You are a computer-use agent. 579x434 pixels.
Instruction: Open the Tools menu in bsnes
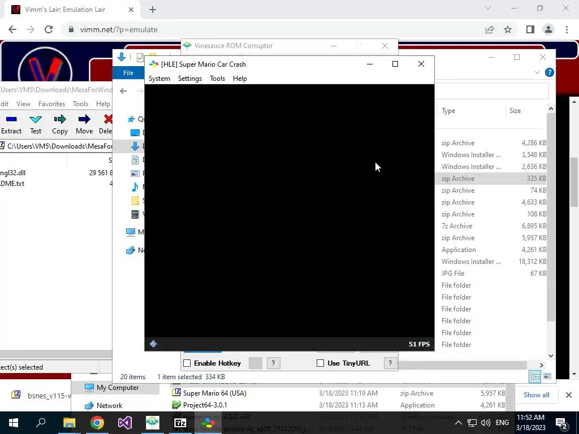[217, 78]
